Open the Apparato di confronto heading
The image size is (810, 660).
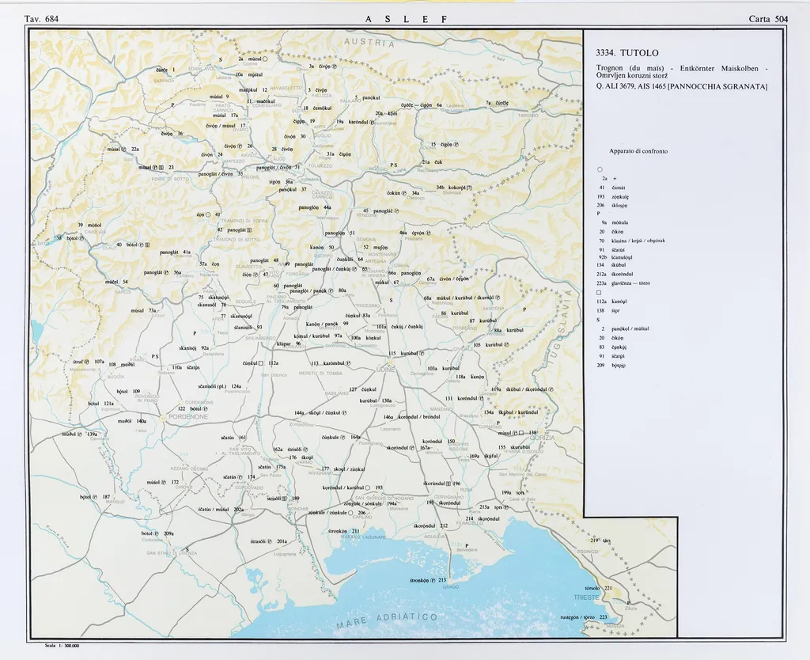pyautogui.click(x=638, y=150)
